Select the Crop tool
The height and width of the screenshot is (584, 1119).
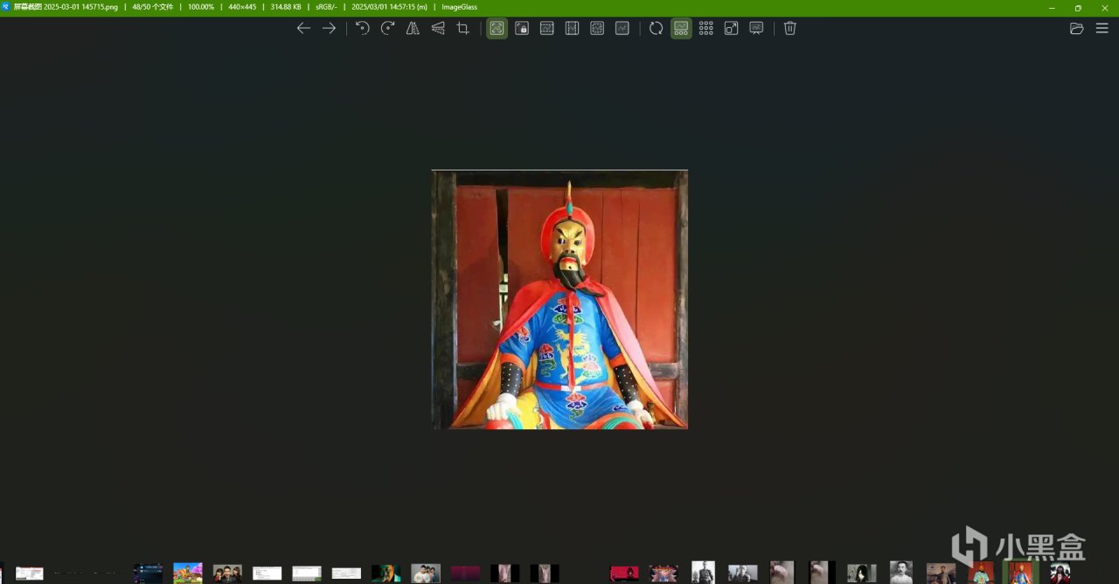point(463,28)
